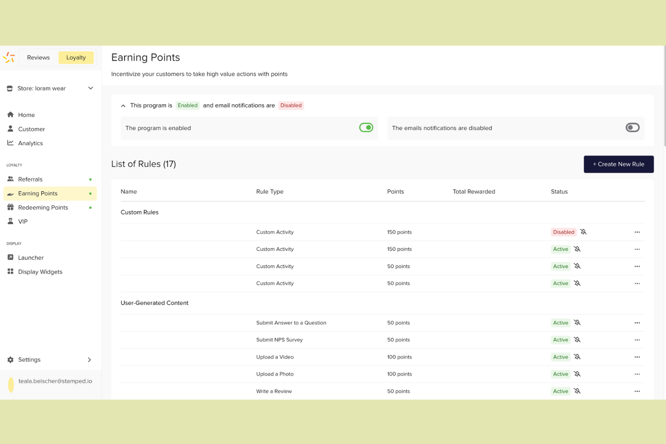This screenshot has width=666, height=444.
Task: Collapse the program status section chevron
Action: pyautogui.click(x=123, y=106)
